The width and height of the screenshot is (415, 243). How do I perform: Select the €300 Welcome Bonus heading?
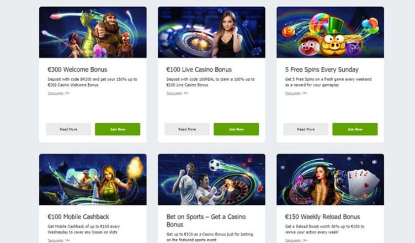click(77, 70)
